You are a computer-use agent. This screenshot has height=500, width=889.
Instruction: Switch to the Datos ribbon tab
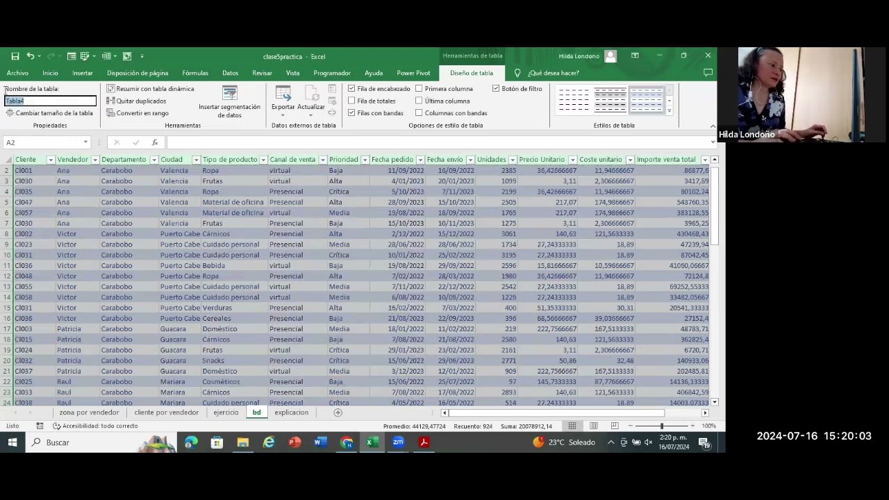pyautogui.click(x=230, y=73)
